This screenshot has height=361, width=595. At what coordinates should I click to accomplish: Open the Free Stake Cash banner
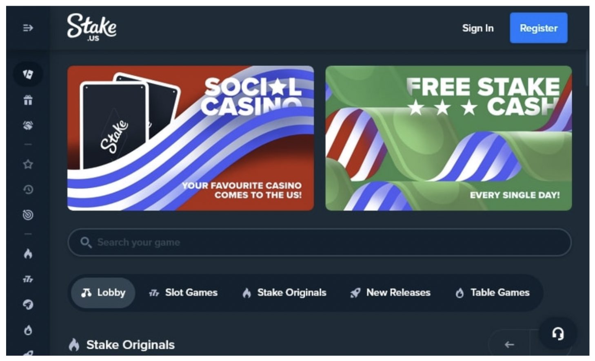click(448, 138)
